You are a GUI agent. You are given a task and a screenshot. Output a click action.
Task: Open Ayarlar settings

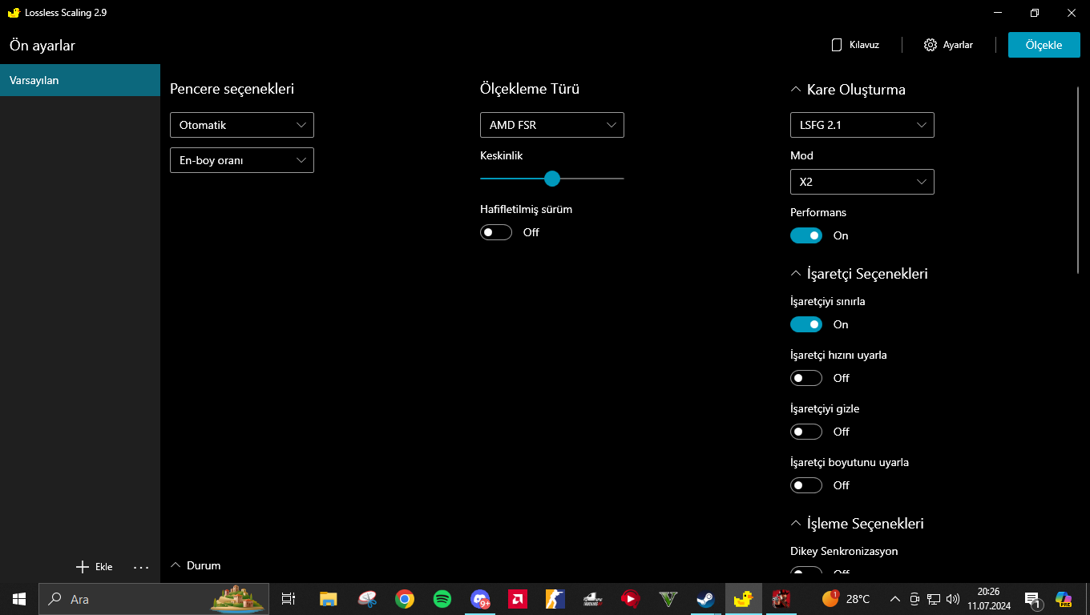point(949,45)
